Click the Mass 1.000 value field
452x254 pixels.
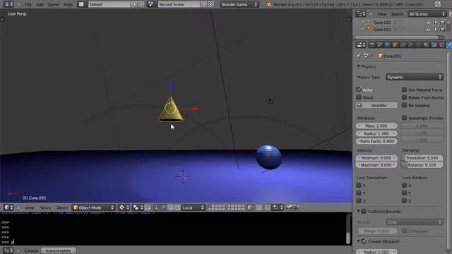click(376, 126)
